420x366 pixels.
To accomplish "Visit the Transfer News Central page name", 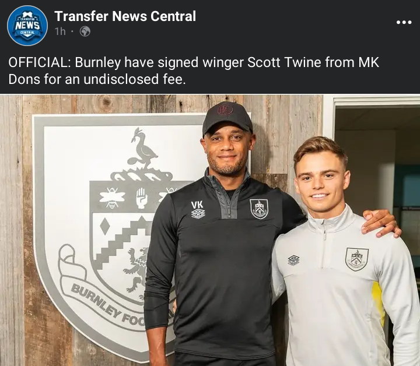I will [x=125, y=16].
